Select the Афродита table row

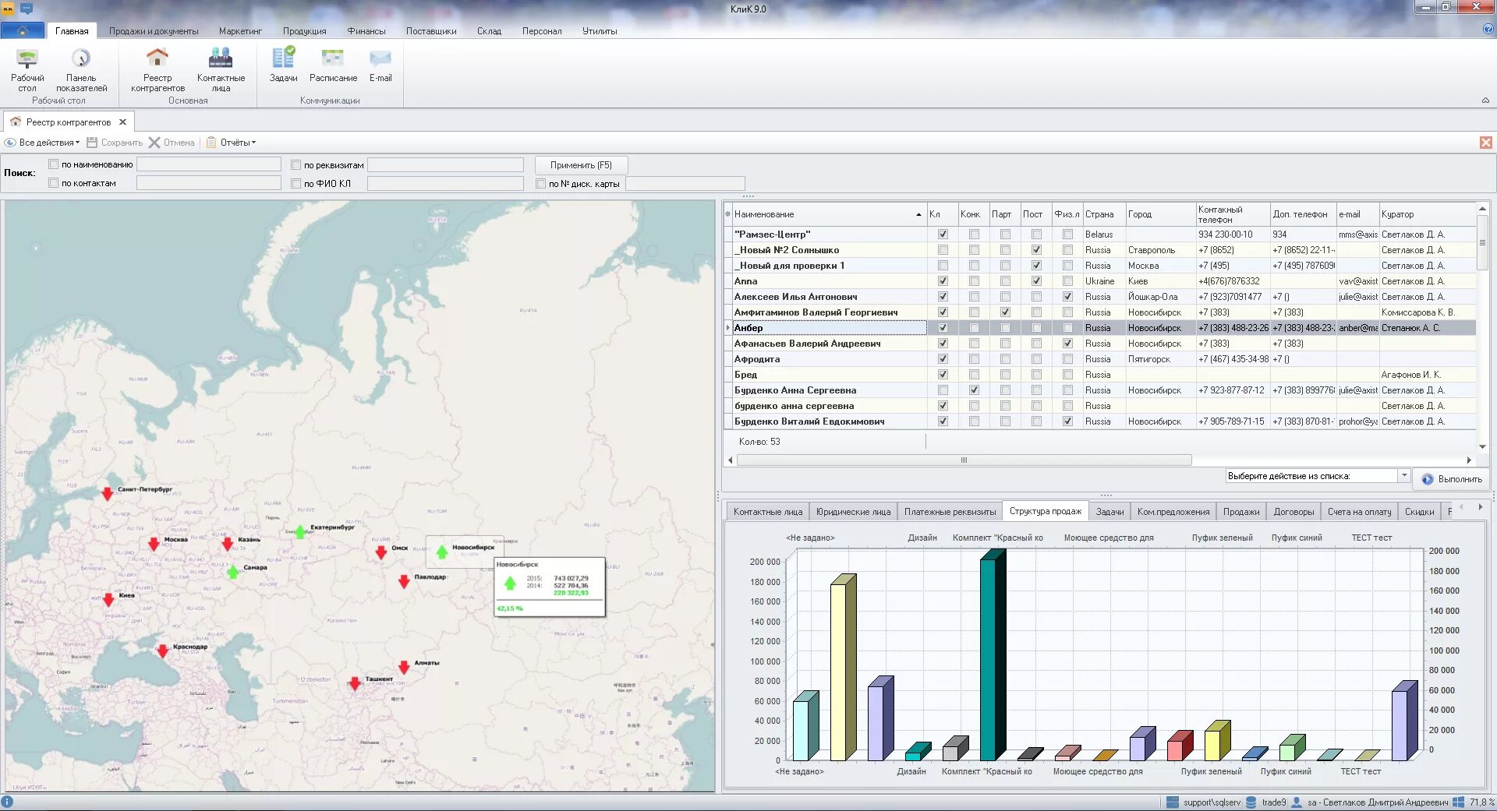pos(1099,359)
